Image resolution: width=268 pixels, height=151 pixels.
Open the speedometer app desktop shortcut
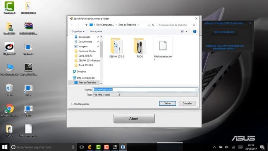tap(9, 49)
